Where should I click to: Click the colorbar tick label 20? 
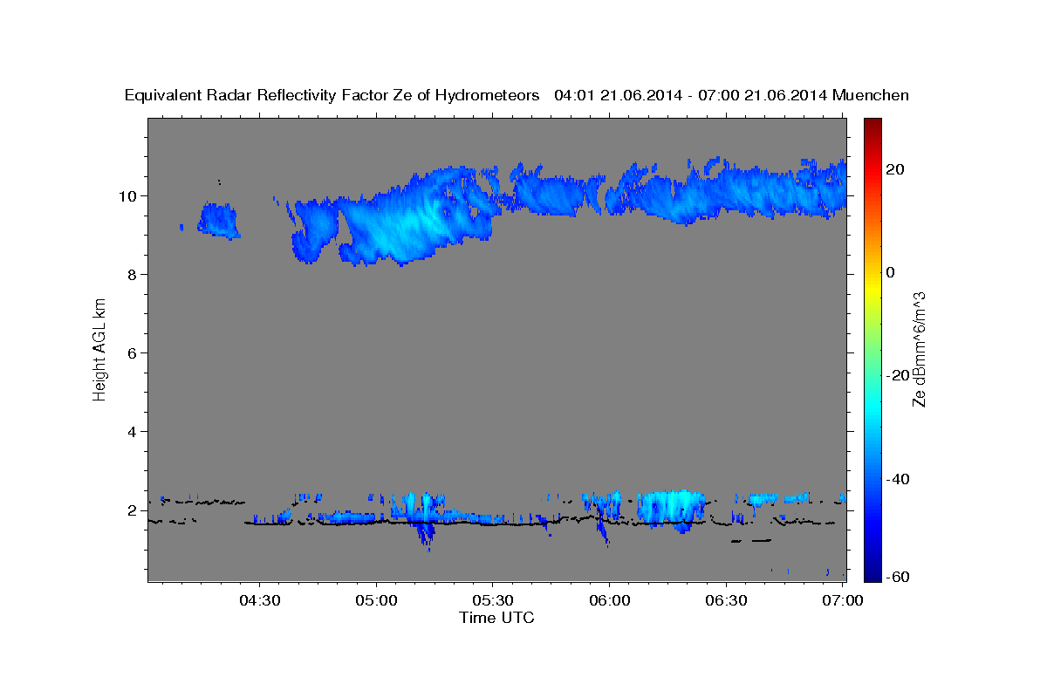(x=894, y=169)
